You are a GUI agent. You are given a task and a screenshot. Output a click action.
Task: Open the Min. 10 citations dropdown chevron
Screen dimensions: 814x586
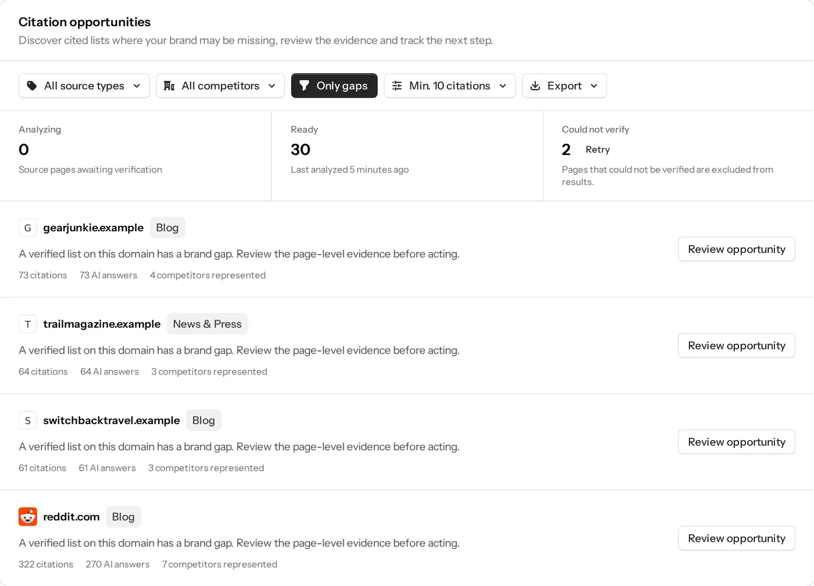(503, 85)
